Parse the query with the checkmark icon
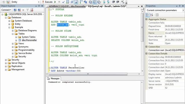 63,2
